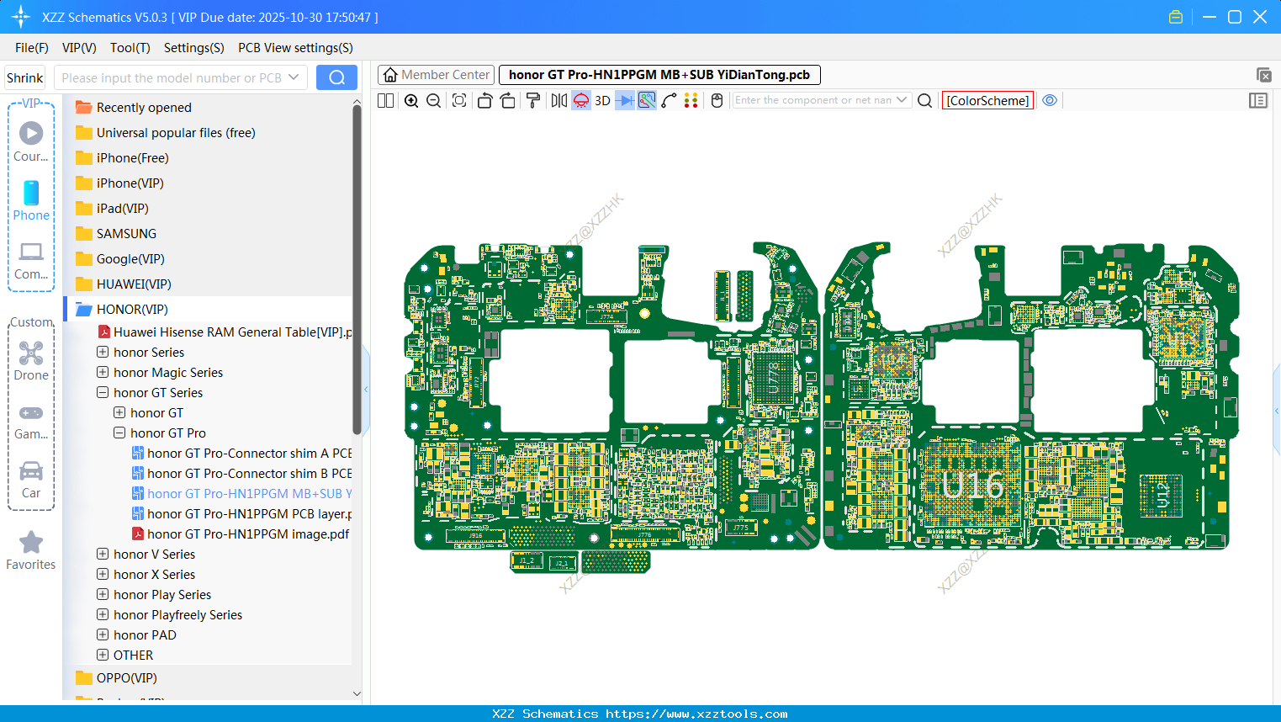
Task: Open the 3D view of board
Action: click(602, 101)
